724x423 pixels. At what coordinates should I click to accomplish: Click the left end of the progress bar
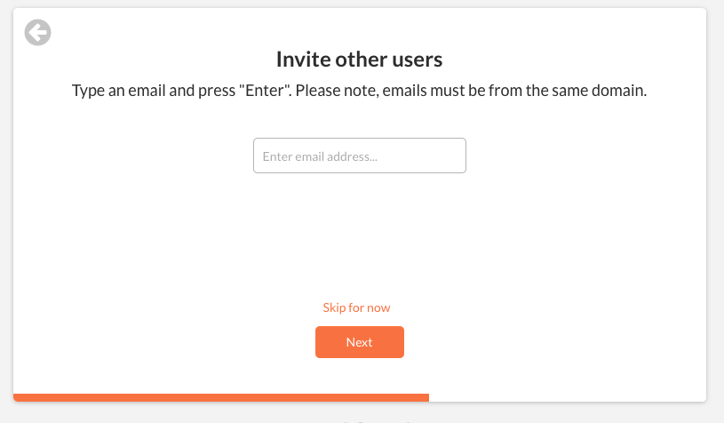tap(20, 397)
